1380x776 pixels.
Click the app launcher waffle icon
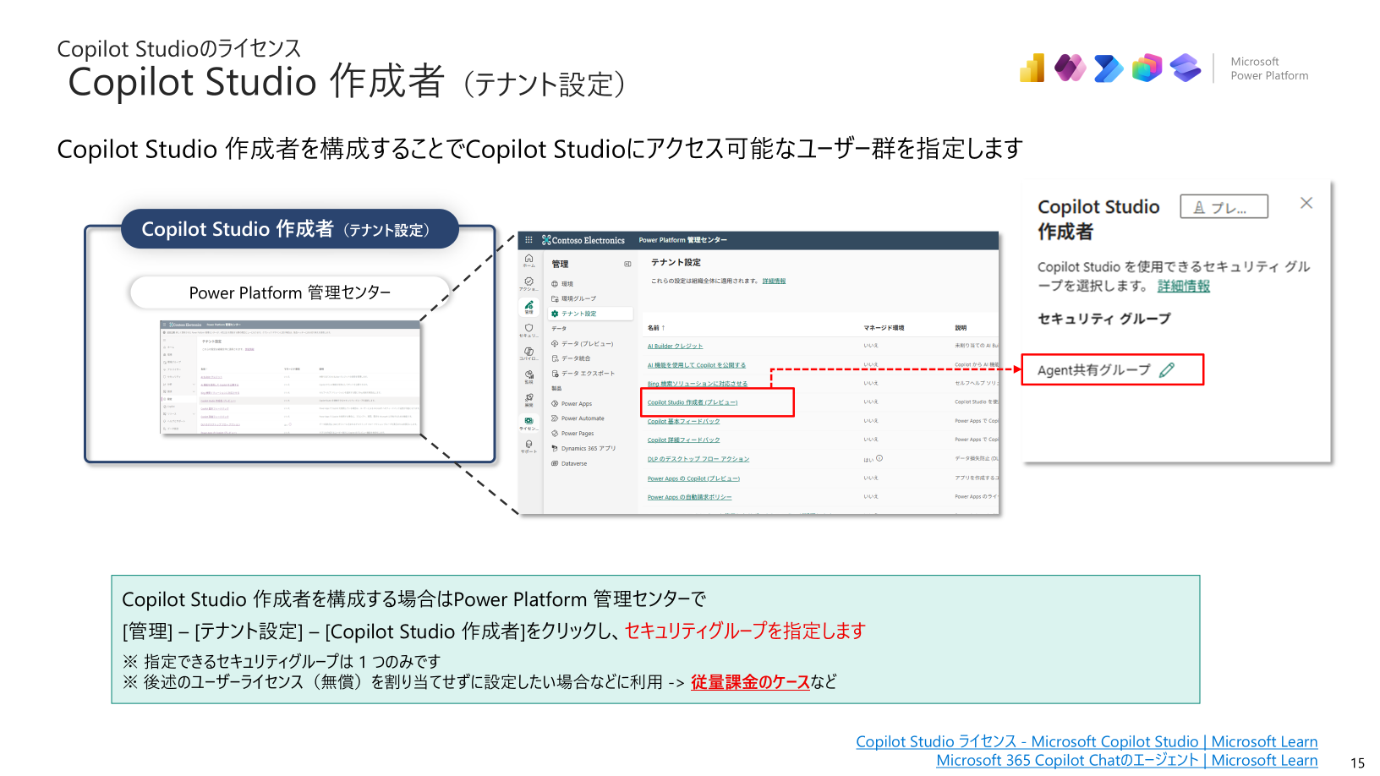(528, 240)
